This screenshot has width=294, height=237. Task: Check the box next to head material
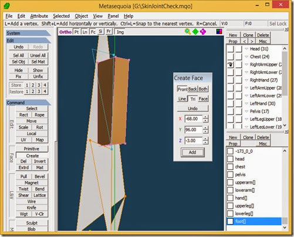click(231, 159)
